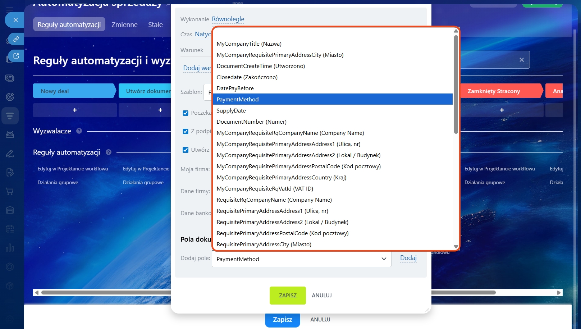The height and width of the screenshot is (329, 581).
Task: Open the target goal icon in sidebar
Action: tap(10, 97)
